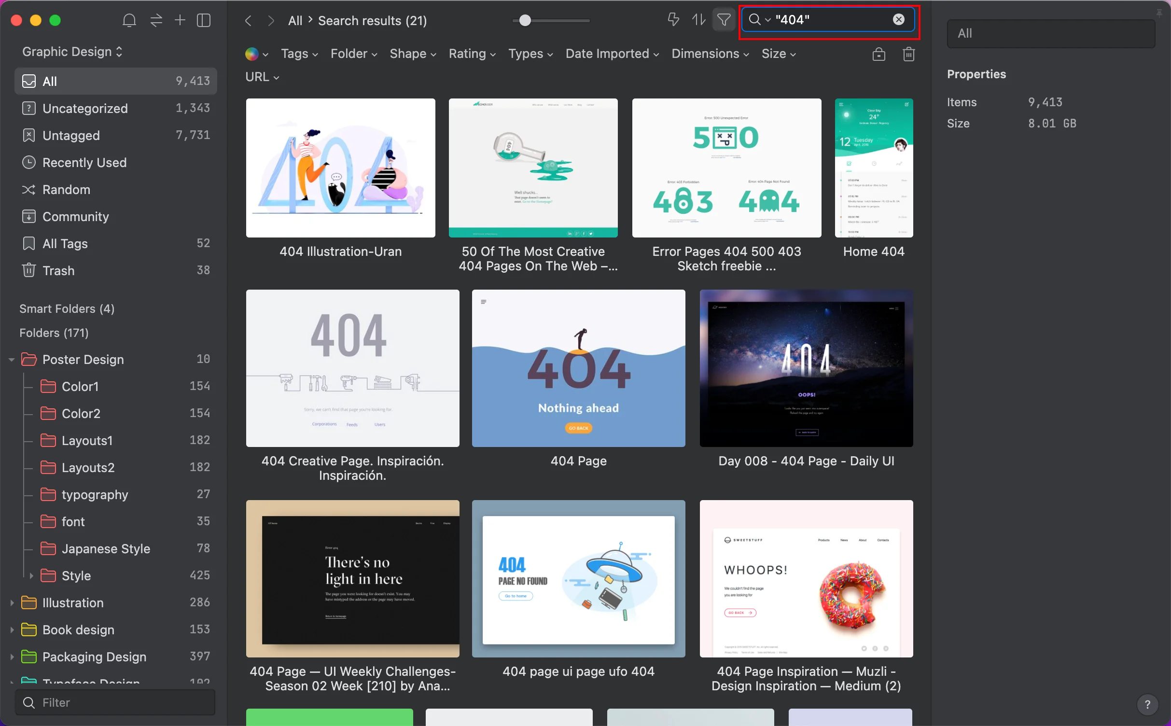The height and width of the screenshot is (726, 1171).
Task: Switch library via Graphic Design selector
Action: (72, 52)
